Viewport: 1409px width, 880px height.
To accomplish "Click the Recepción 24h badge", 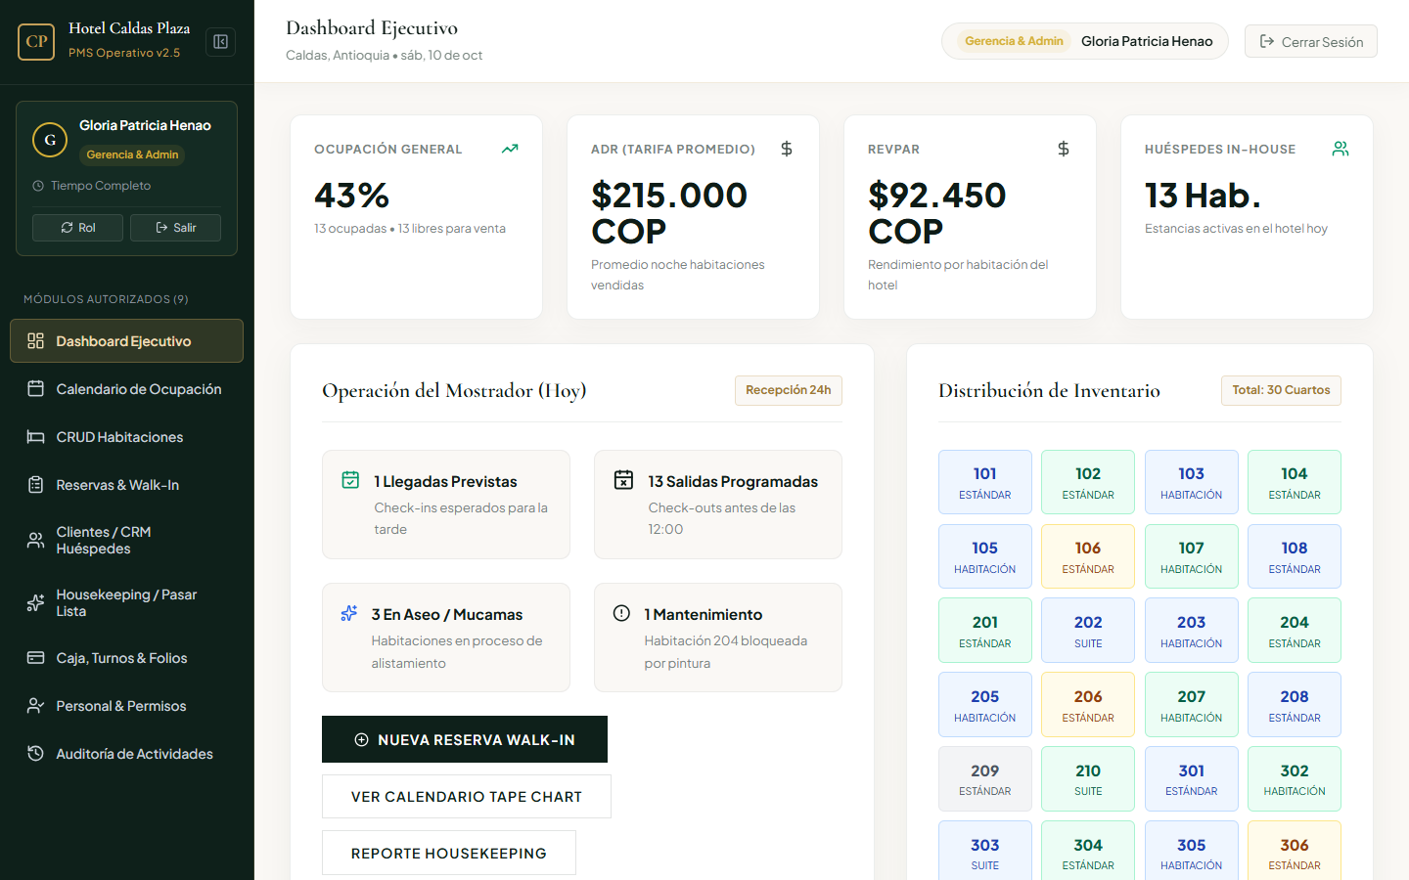I will point(789,390).
